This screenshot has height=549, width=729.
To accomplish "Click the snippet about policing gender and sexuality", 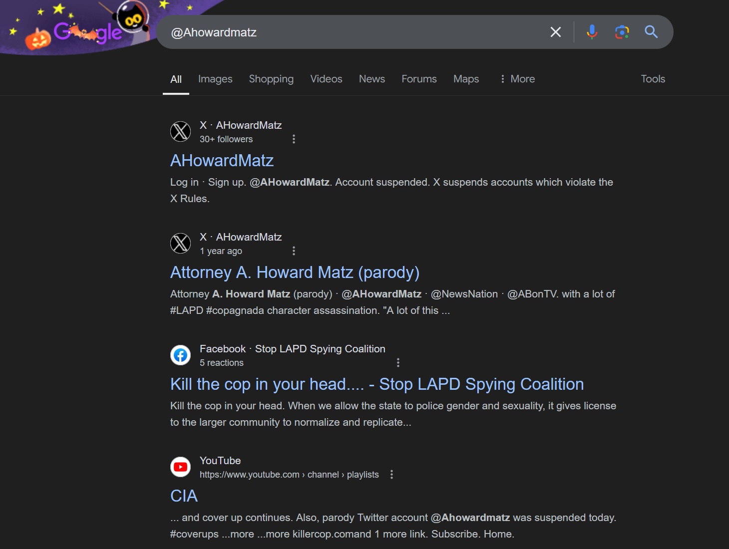I will pos(393,414).
